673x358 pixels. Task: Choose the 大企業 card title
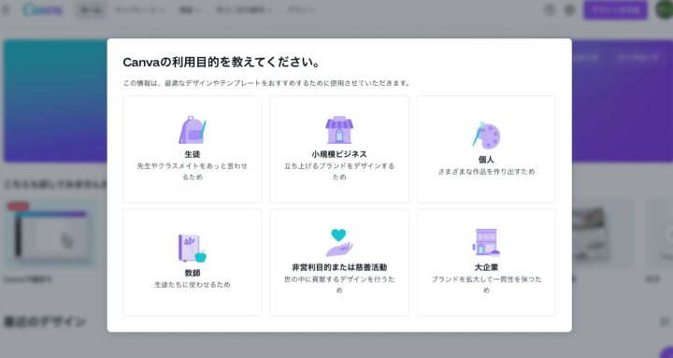(486, 267)
